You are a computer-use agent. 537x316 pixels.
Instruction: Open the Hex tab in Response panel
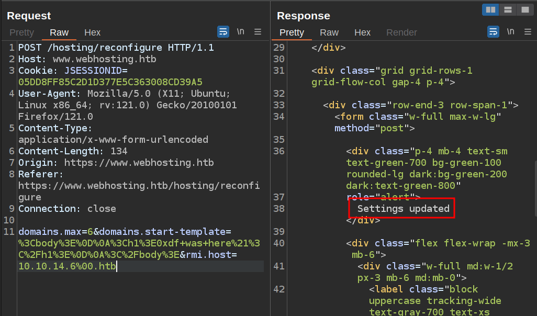pos(362,32)
